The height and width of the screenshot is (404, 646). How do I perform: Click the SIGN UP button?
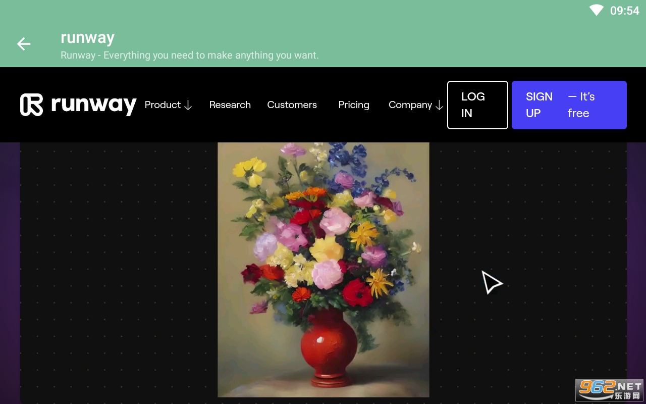click(x=569, y=105)
